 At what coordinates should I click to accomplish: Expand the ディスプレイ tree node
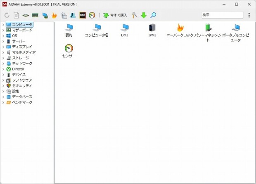click(x=3, y=47)
